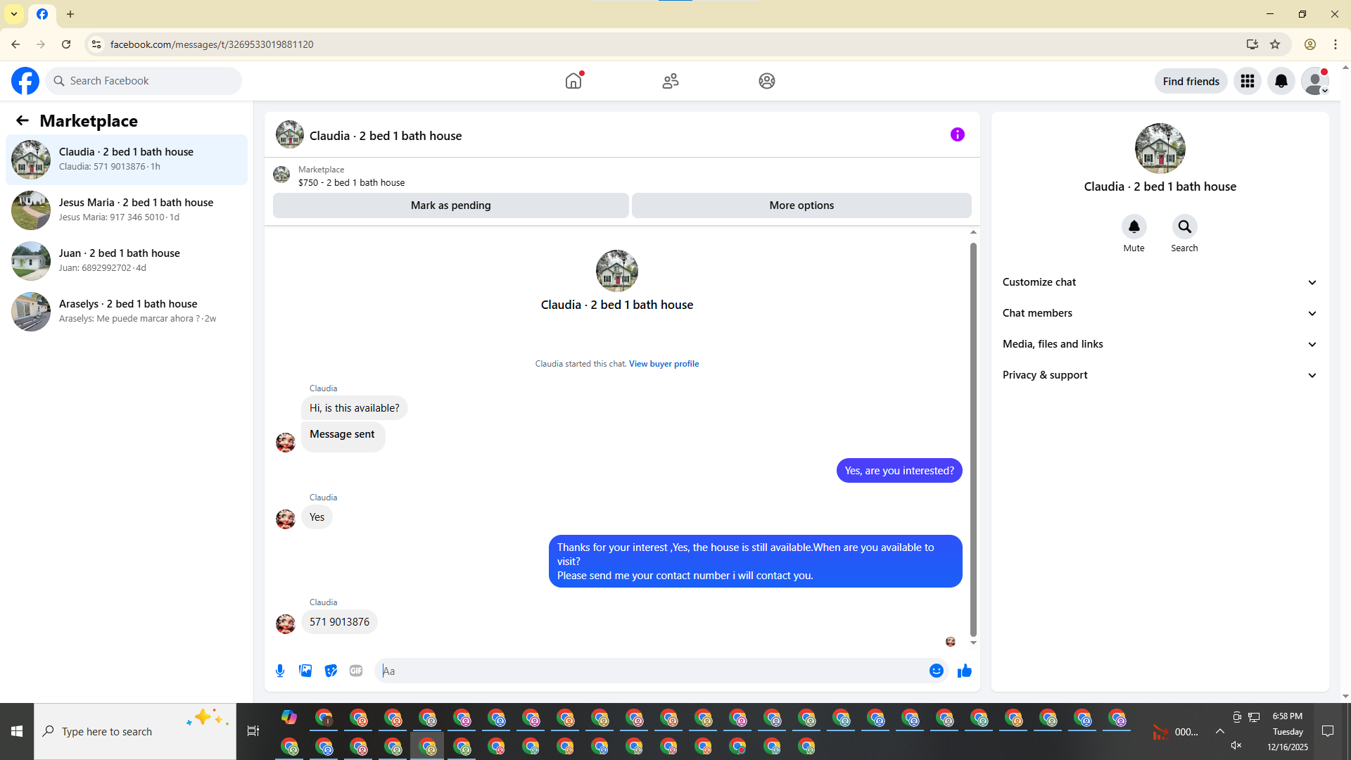Choose a GIF to send
This screenshot has height=760, width=1351.
(356, 671)
